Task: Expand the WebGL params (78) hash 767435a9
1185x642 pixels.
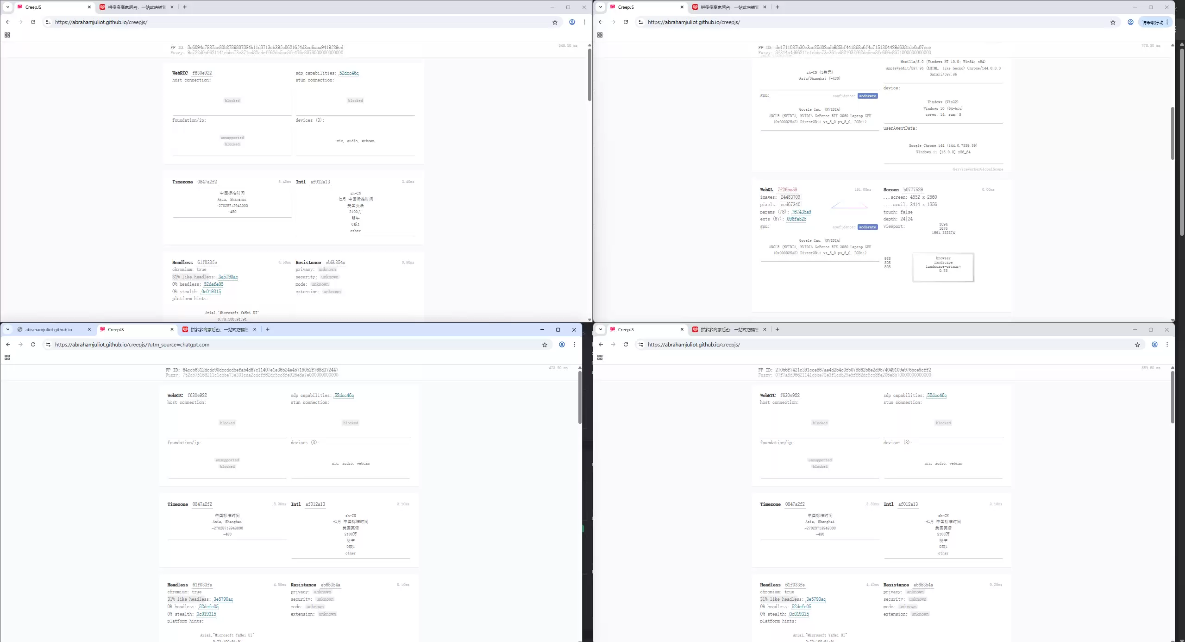Action: click(x=801, y=212)
